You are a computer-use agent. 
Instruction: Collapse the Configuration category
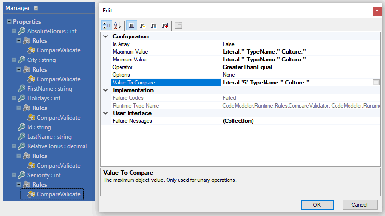(106, 36)
